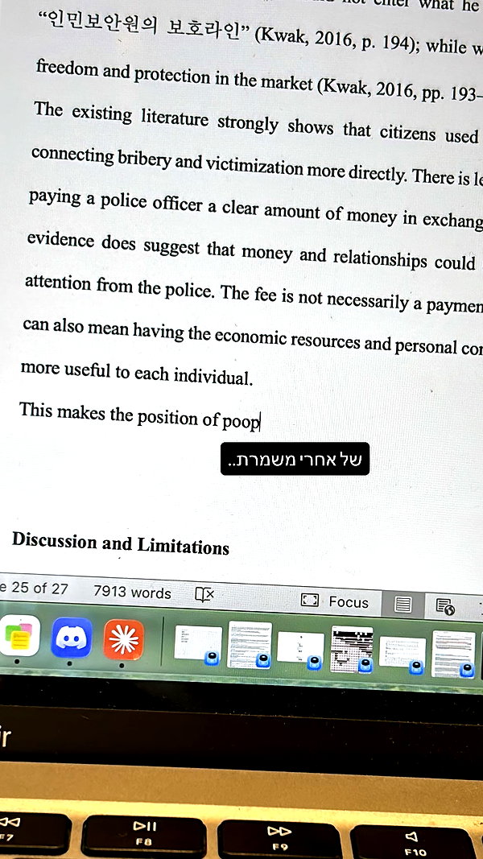This screenshot has width=483, height=859.
Task: Restore the dark grid-patterned minimized window thumbnail
Action: [352, 649]
